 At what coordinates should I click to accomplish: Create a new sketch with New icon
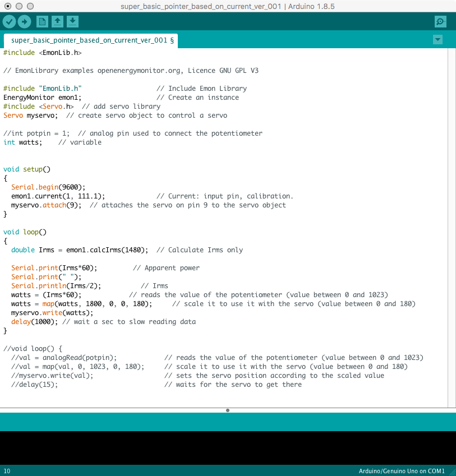pyautogui.click(x=42, y=22)
